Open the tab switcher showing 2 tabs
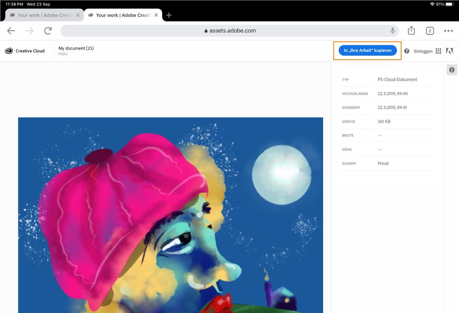The height and width of the screenshot is (313, 459). (x=430, y=31)
